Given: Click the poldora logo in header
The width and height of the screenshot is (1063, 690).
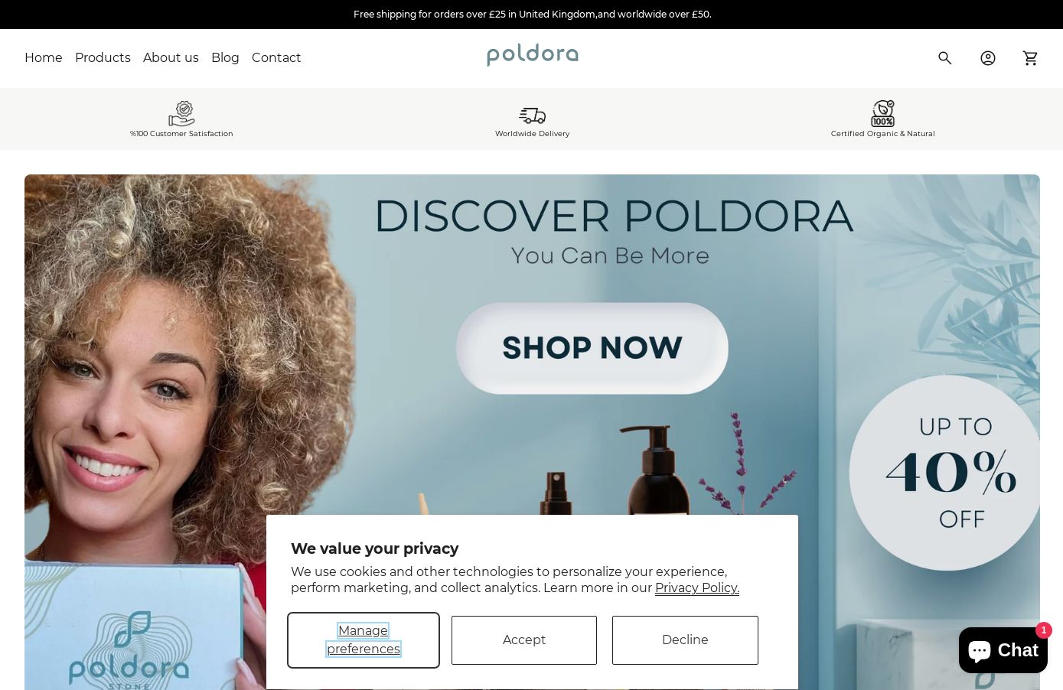Looking at the screenshot, I should [533, 55].
